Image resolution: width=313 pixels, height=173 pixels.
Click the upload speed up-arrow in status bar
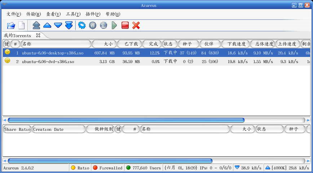coord(268,168)
